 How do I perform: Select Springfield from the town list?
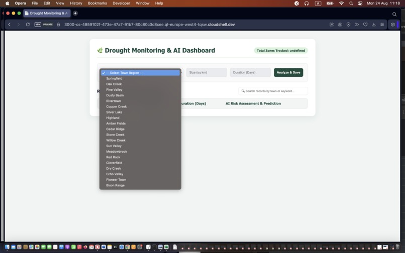point(140,78)
